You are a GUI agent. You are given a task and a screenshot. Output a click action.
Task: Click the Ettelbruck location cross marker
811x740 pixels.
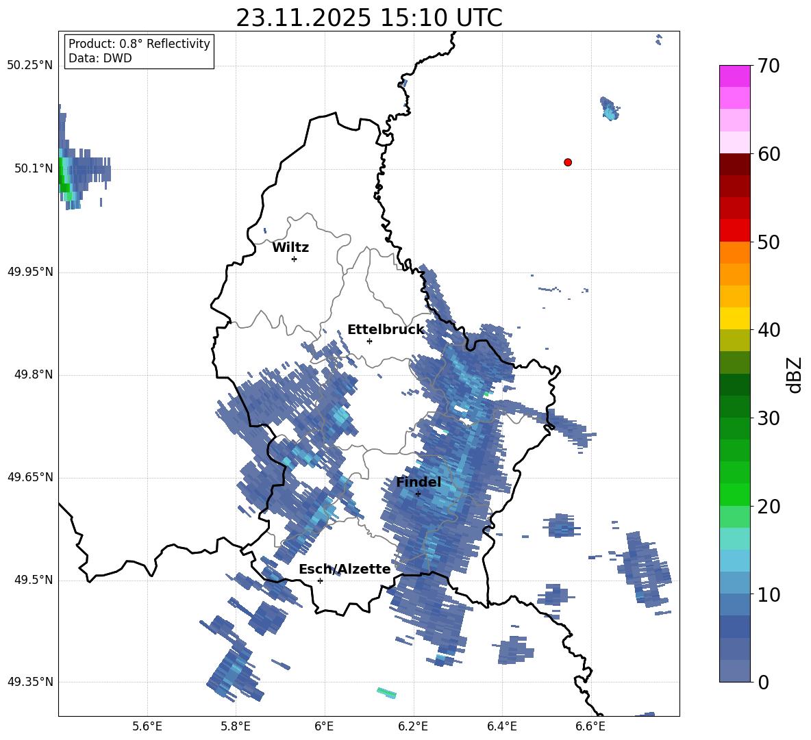pos(369,341)
